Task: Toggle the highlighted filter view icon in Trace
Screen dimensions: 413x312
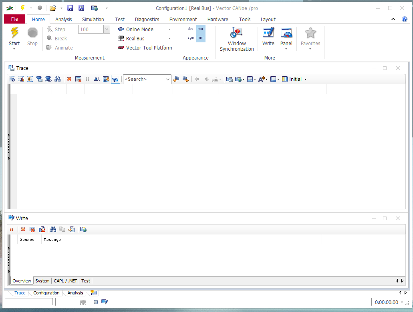Action: pyautogui.click(x=116, y=79)
